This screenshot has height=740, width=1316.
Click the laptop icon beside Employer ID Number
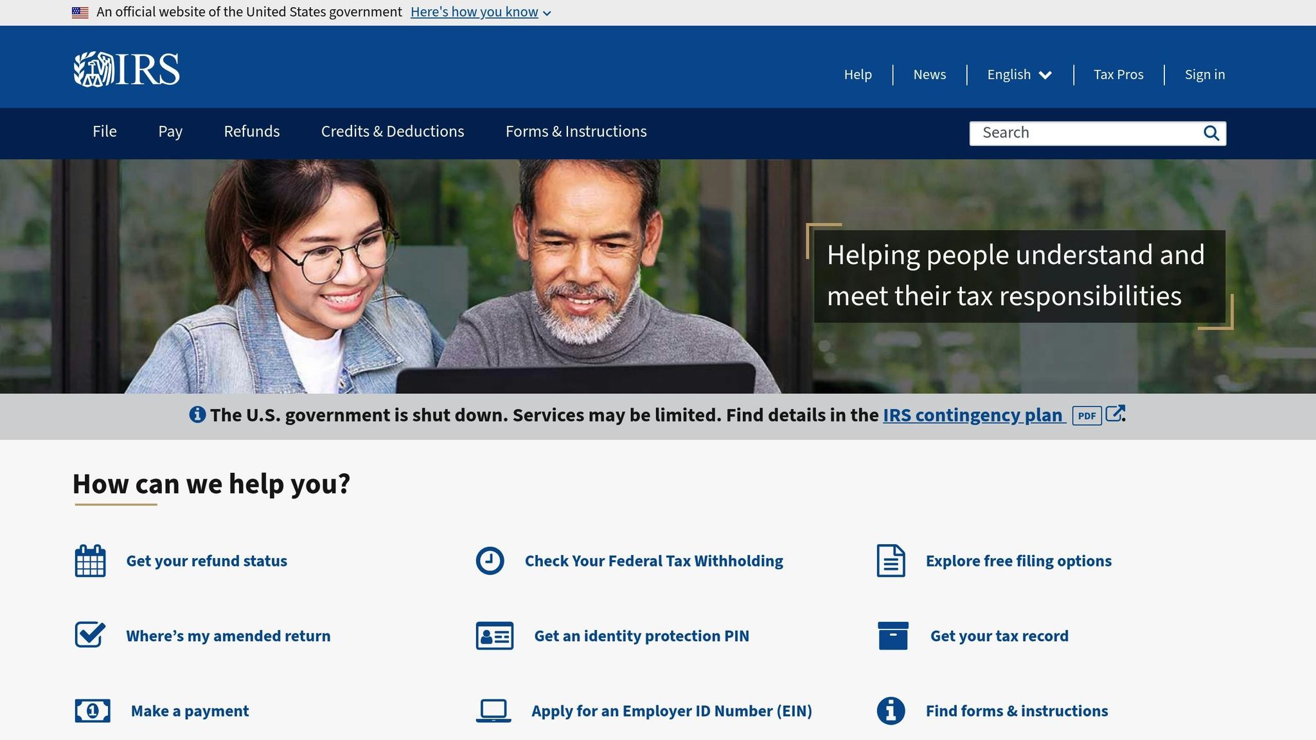(493, 710)
